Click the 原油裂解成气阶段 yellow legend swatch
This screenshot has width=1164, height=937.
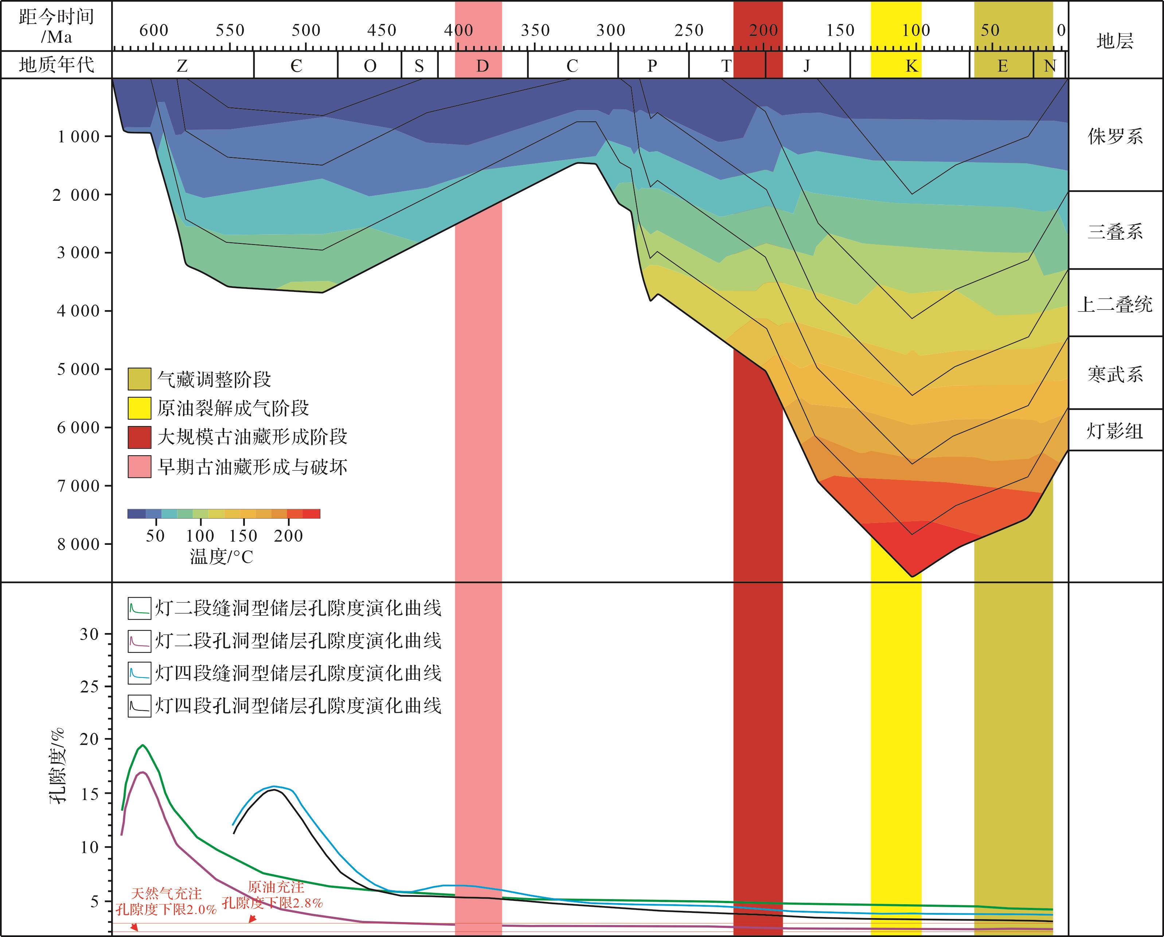[139, 408]
